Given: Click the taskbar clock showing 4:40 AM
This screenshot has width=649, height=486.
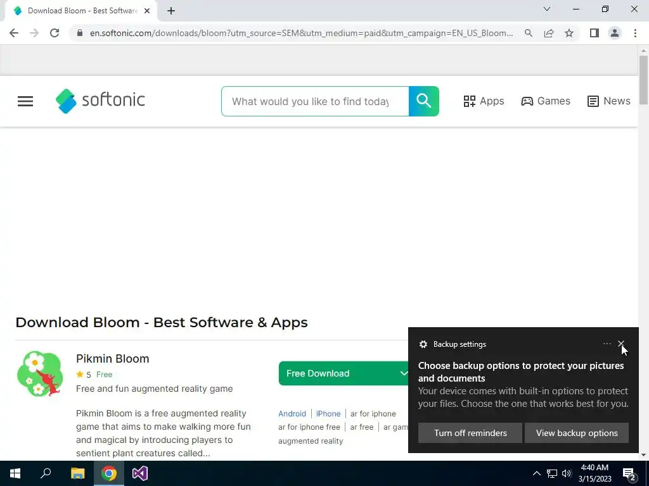Looking at the screenshot, I should click(594, 473).
